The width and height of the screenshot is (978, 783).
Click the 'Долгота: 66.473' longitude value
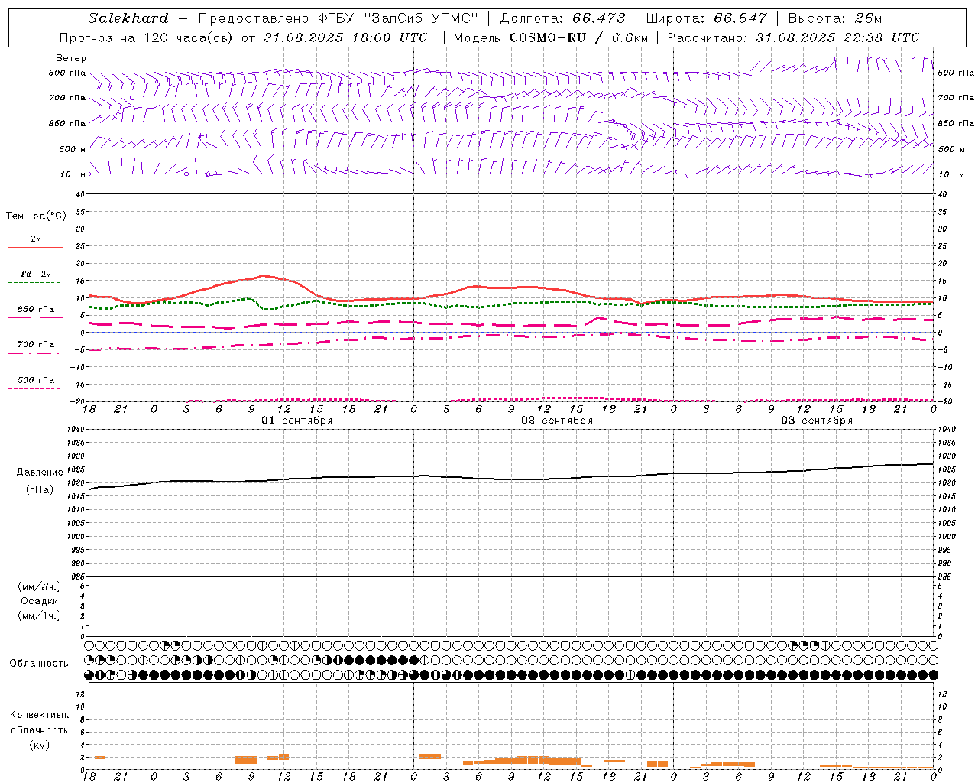coord(562,18)
